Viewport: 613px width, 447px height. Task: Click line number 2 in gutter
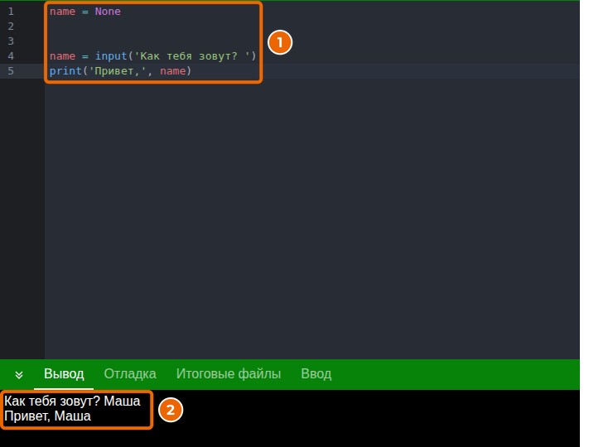point(11,26)
